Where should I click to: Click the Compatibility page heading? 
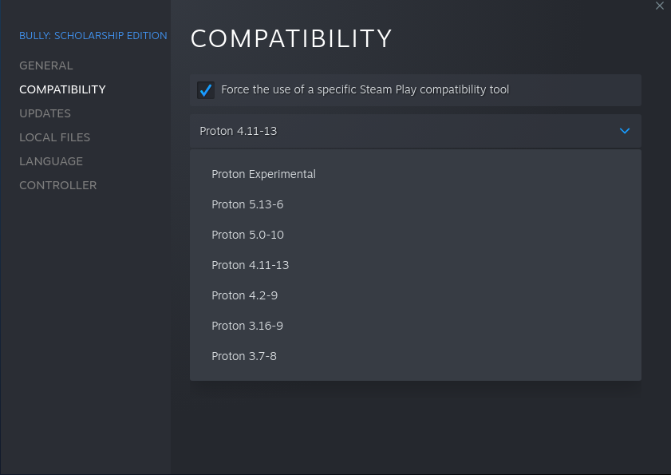coord(291,38)
